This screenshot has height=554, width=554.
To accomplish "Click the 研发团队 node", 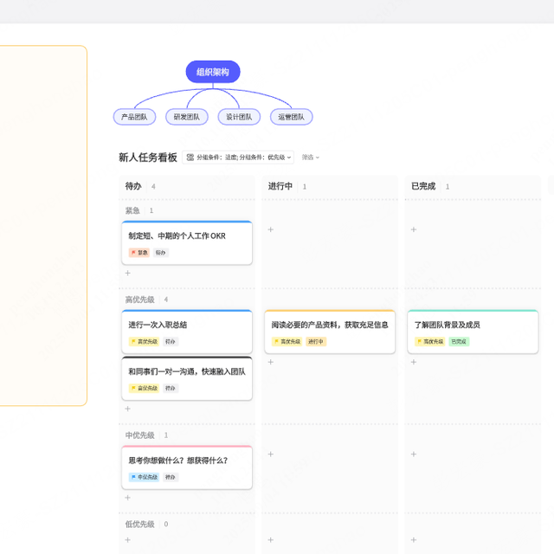I will tap(186, 117).
